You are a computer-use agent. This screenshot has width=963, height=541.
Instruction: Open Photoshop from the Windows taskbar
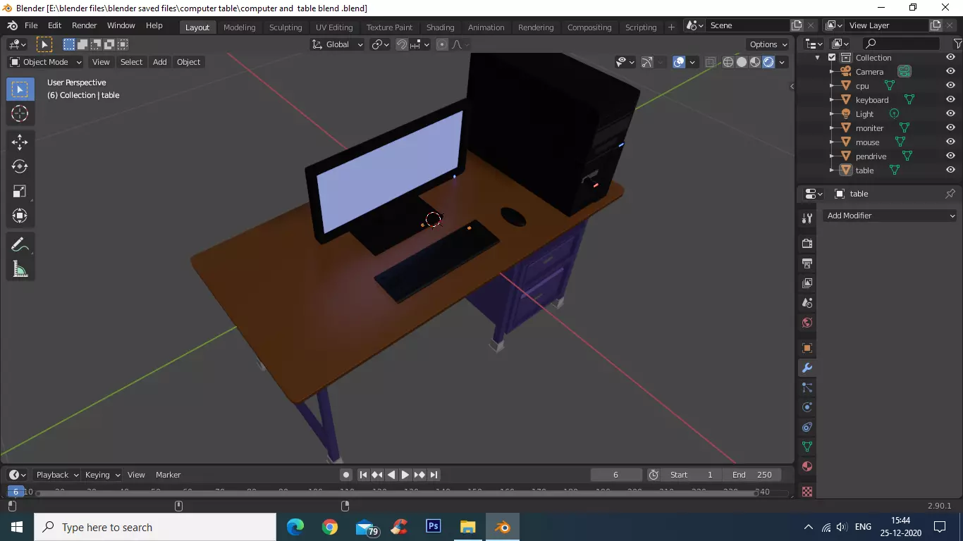[x=434, y=527]
